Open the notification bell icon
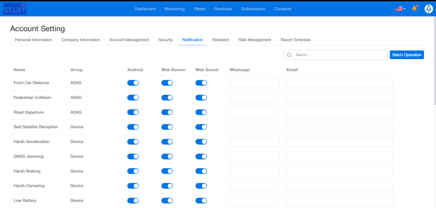Image resolution: width=436 pixels, height=208 pixels. pyautogui.click(x=414, y=9)
